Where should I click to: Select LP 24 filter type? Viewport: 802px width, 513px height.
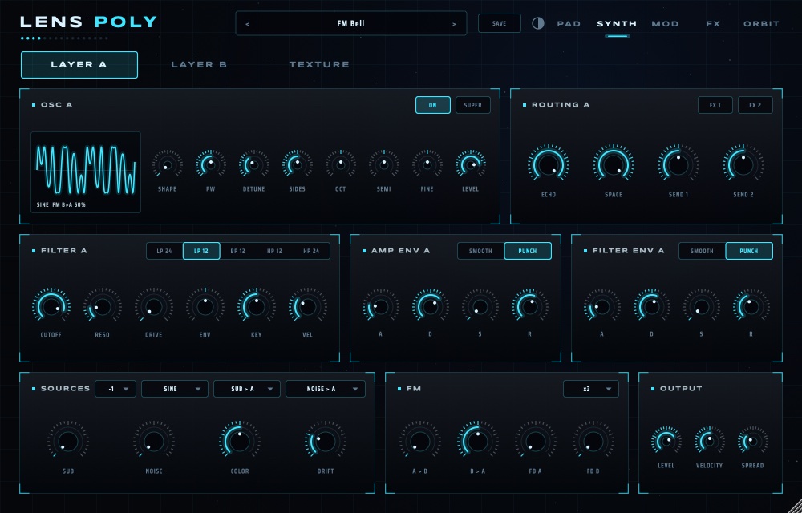pos(164,251)
